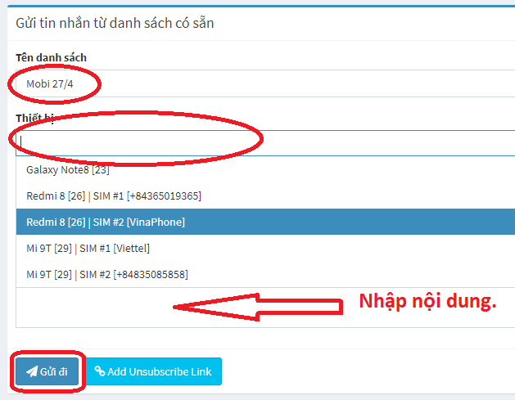Choose Mi 9T [29] SIM #2 [+84835085858]
This screenshot has height=400, width=515.
pyautogui.click(x=265, y=274)
